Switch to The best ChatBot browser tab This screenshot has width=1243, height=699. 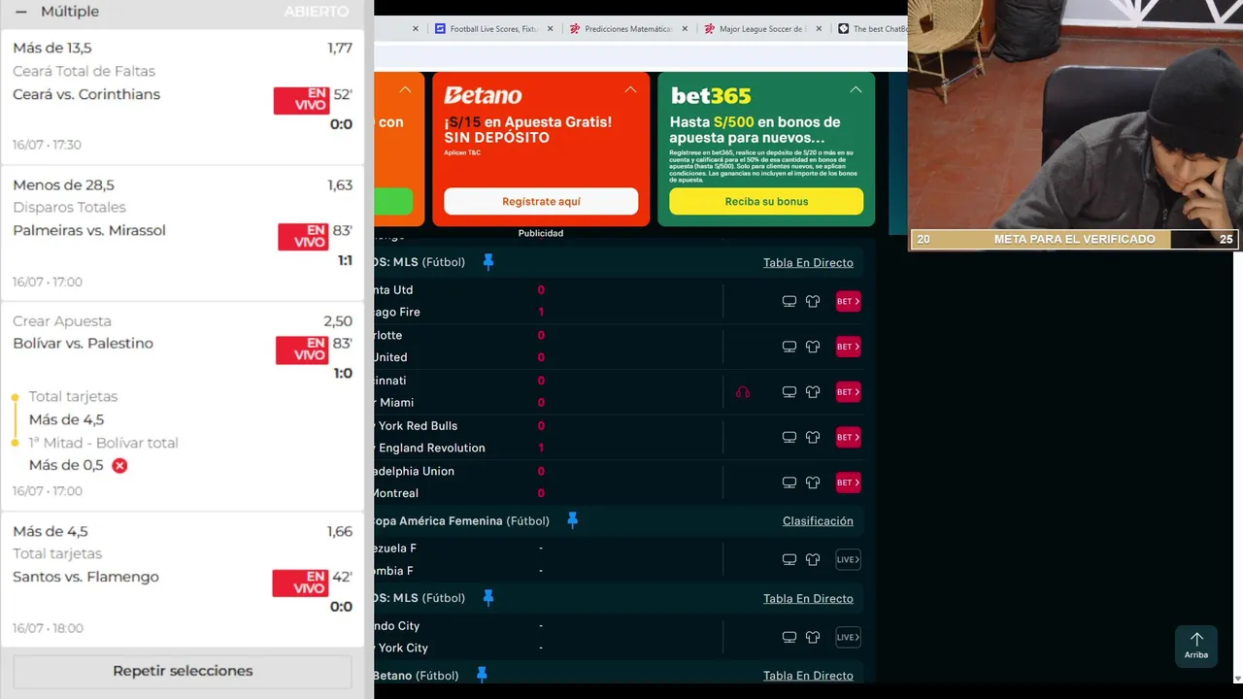tap(872, 29)
